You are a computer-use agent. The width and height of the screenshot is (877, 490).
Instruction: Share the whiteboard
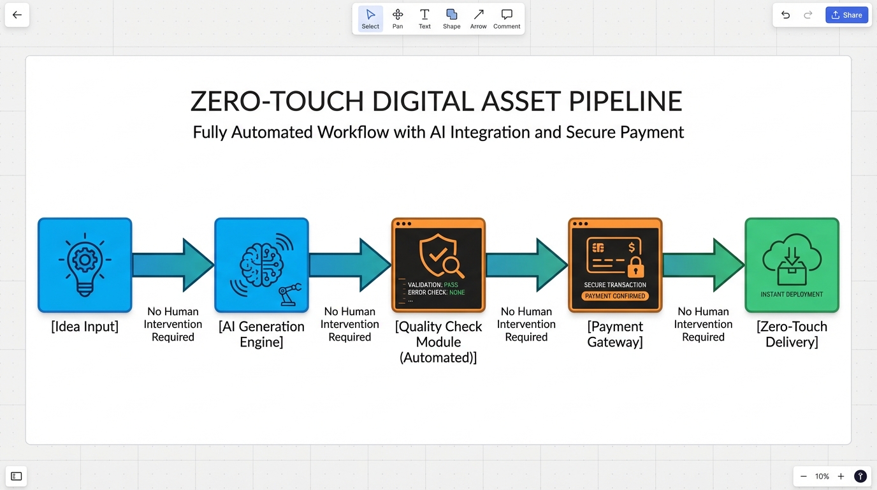[846, 15]
